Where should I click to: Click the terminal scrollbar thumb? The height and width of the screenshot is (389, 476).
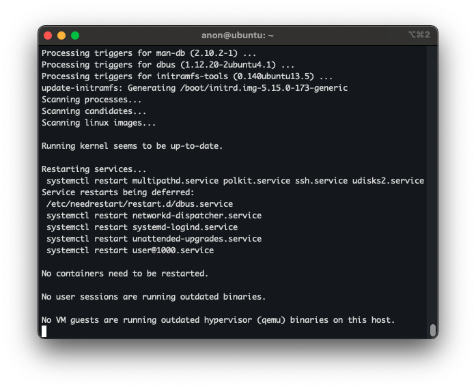click(432, 330)
